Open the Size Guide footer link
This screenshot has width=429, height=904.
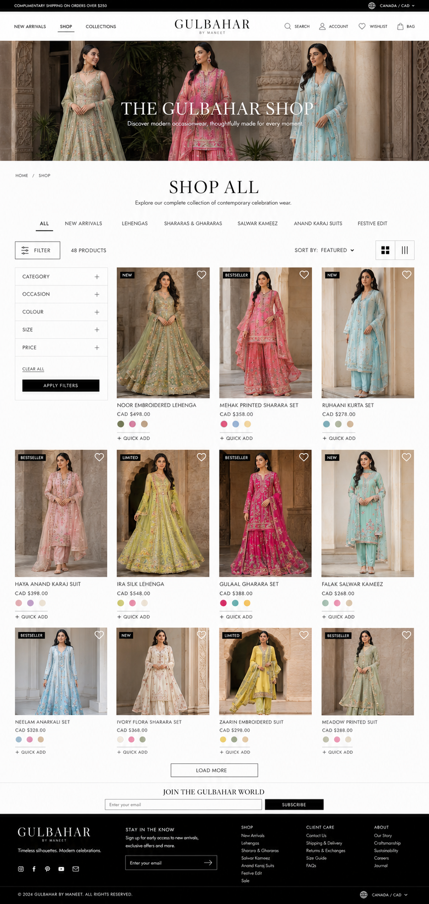click(x=316, y=858)
